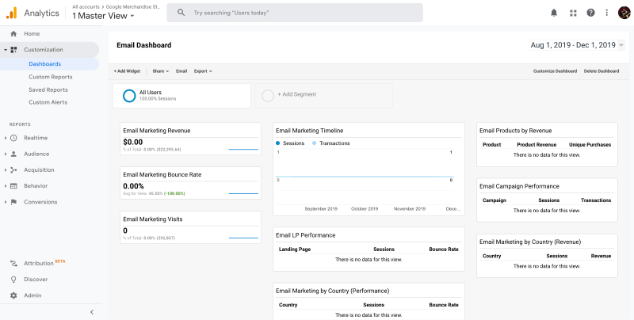Open Custom Reports
Image resolution: width=634 pixels, height=320 pixels.
pyautogui.click(x=51, y=77)
